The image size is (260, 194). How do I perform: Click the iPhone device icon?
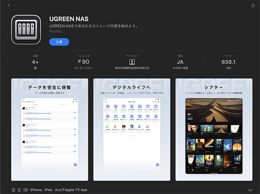(19, 190)
